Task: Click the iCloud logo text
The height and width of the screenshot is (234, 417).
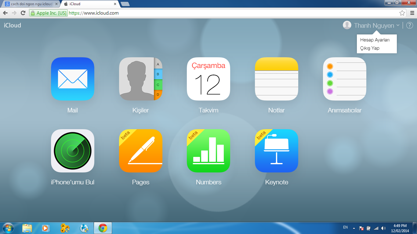Action: [x=13, y=25]
